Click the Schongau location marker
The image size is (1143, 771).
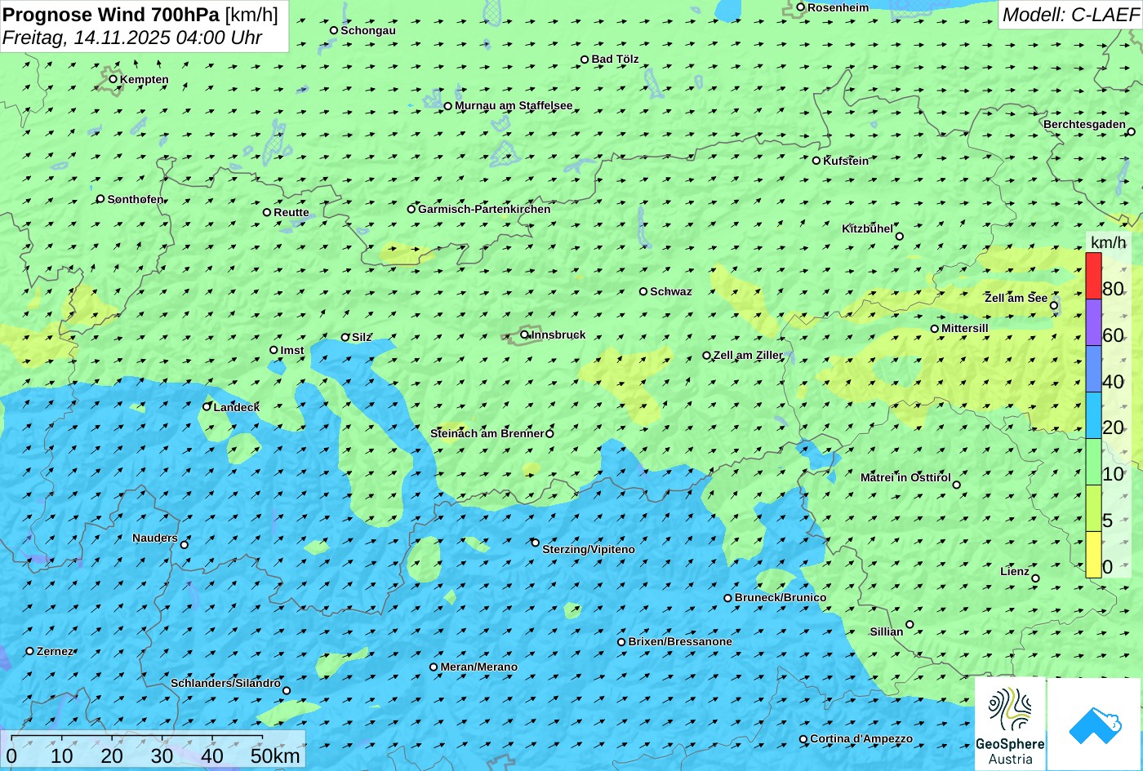[334, 30]
